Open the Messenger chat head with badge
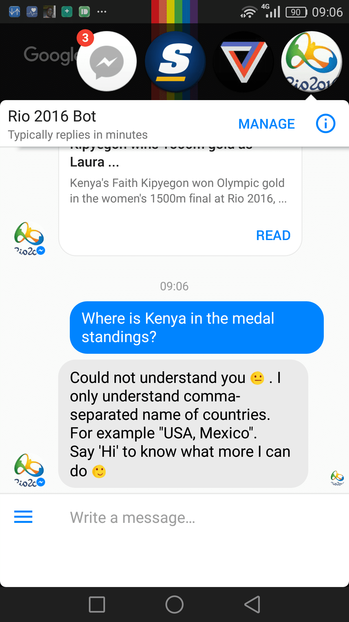The height and width of the screenshot is (622, 349). click(106, 61)
